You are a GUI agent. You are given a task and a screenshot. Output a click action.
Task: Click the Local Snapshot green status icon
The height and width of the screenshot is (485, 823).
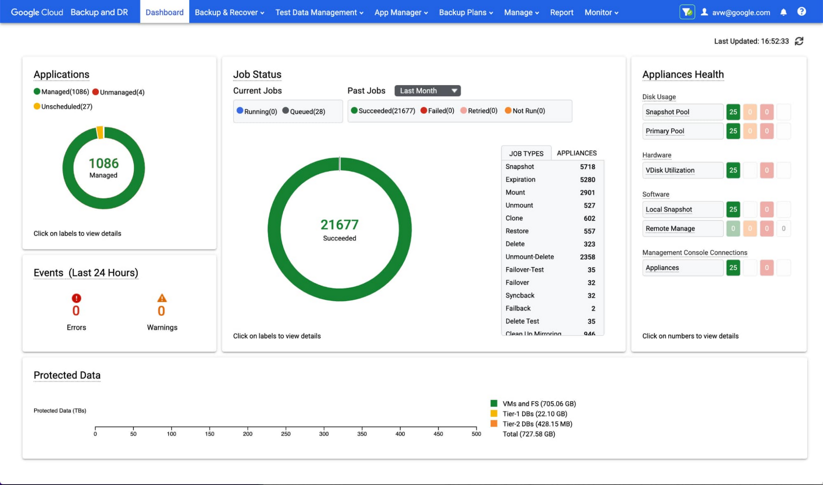(x=733, y=209)
